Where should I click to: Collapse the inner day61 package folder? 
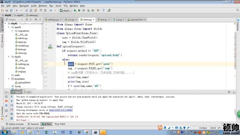click(9, 57)
